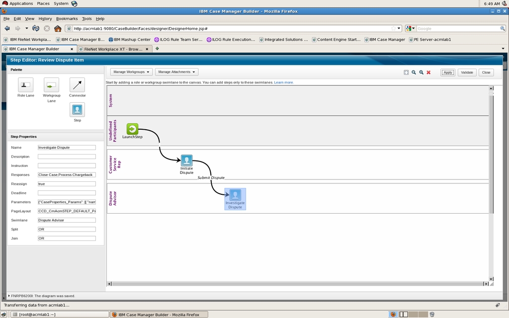Follow the Learn more link
509x318 pixels.
284,82
